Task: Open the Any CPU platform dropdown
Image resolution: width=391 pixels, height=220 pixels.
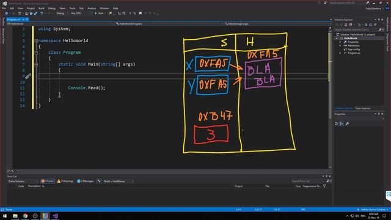Action: pyautogui.click(x=81, y=13)
